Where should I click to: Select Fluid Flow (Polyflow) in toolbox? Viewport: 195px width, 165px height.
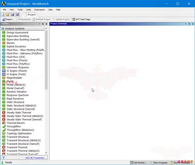tap(18, 64)
